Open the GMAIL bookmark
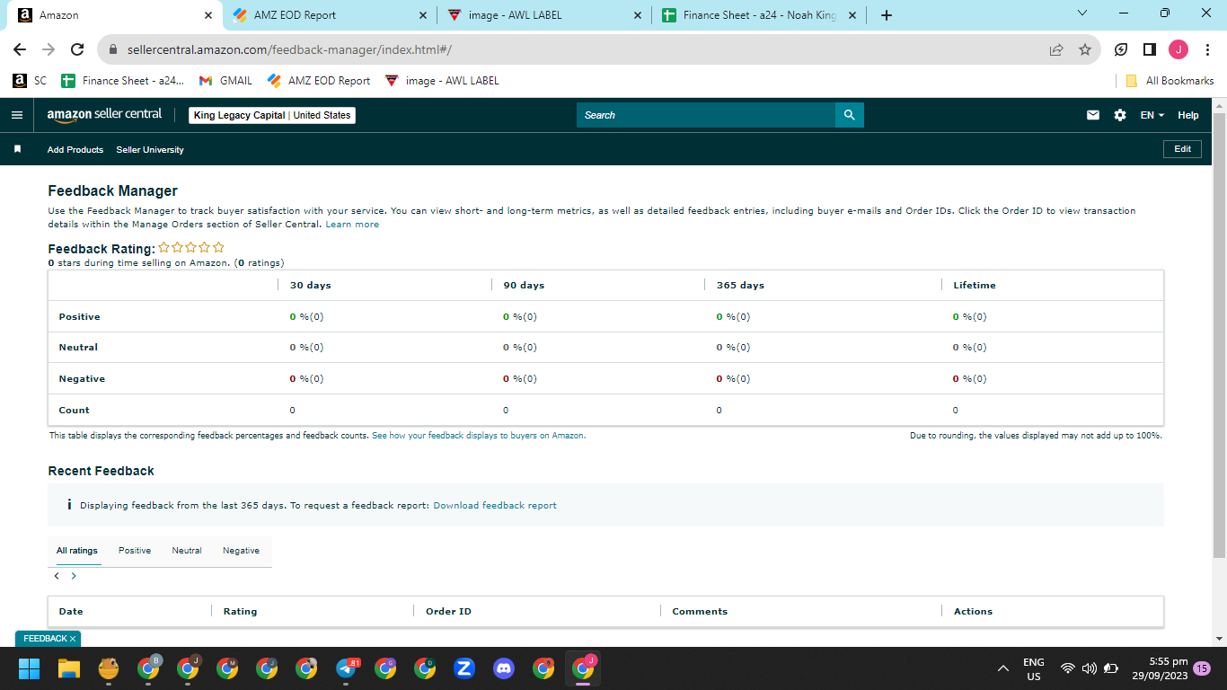Image resolution: width=1227 pixels, height=690 pixels. point(225,81)
